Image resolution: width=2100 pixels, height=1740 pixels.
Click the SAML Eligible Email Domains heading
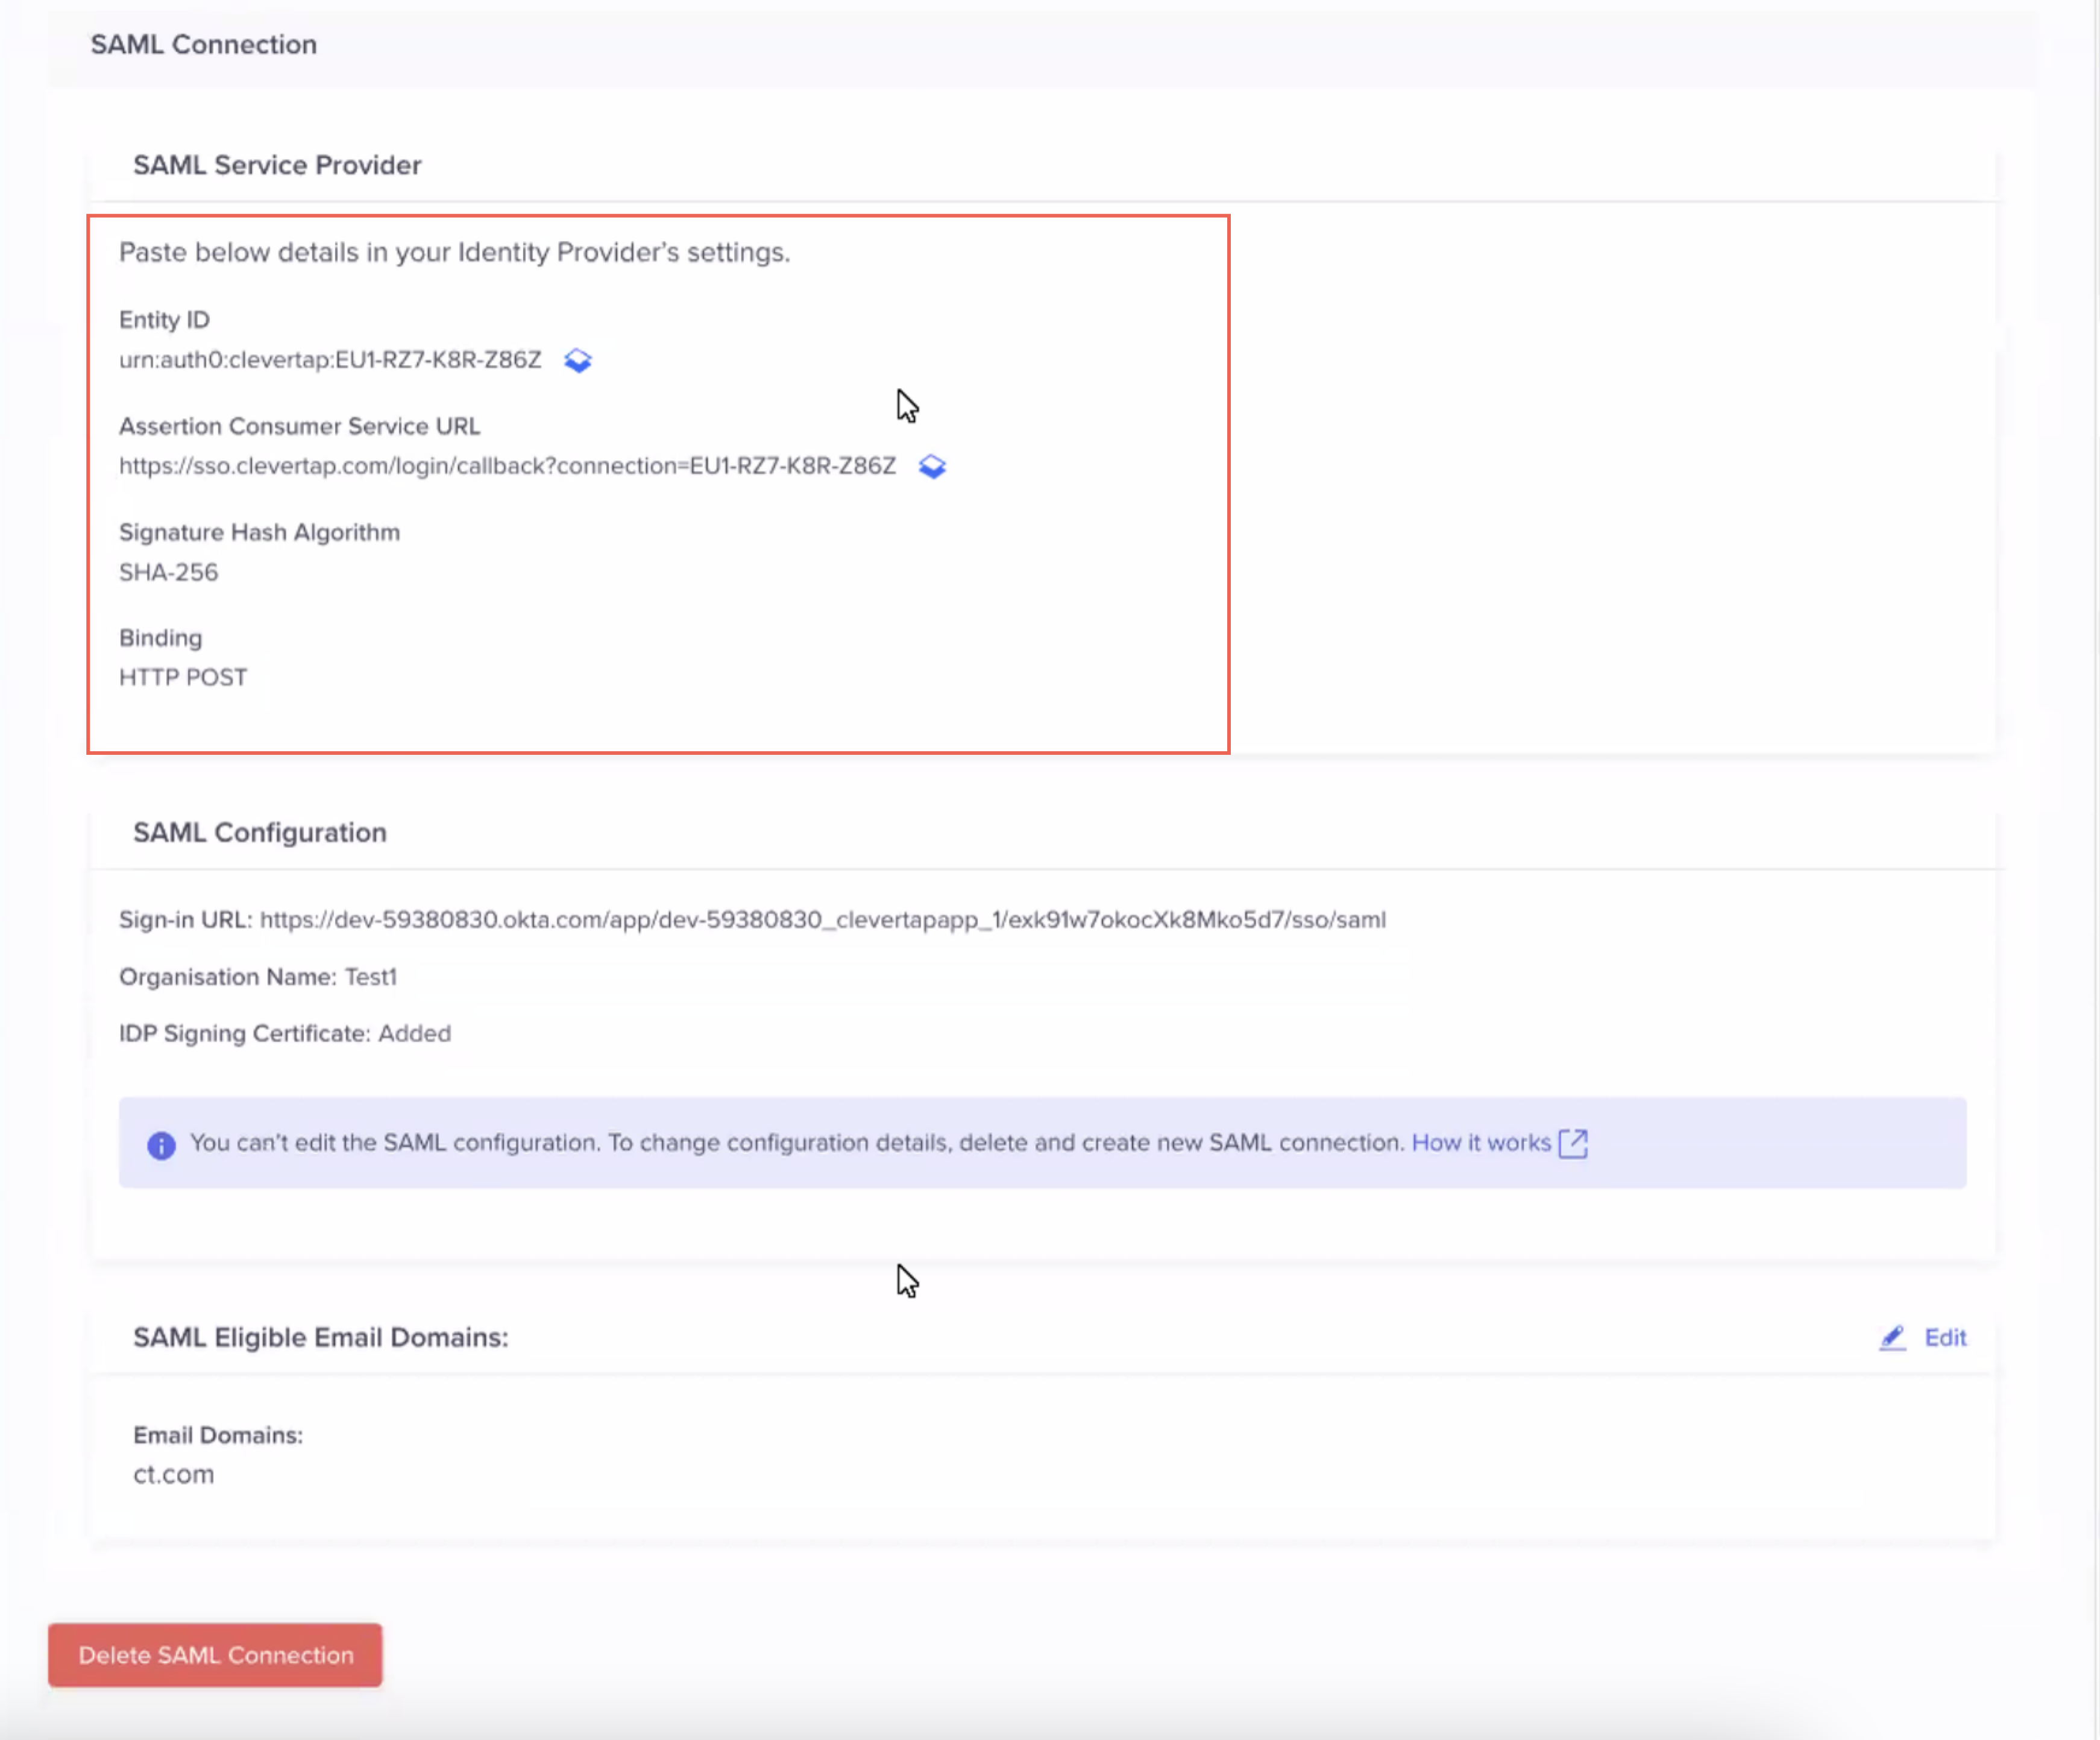[321, 1338]
